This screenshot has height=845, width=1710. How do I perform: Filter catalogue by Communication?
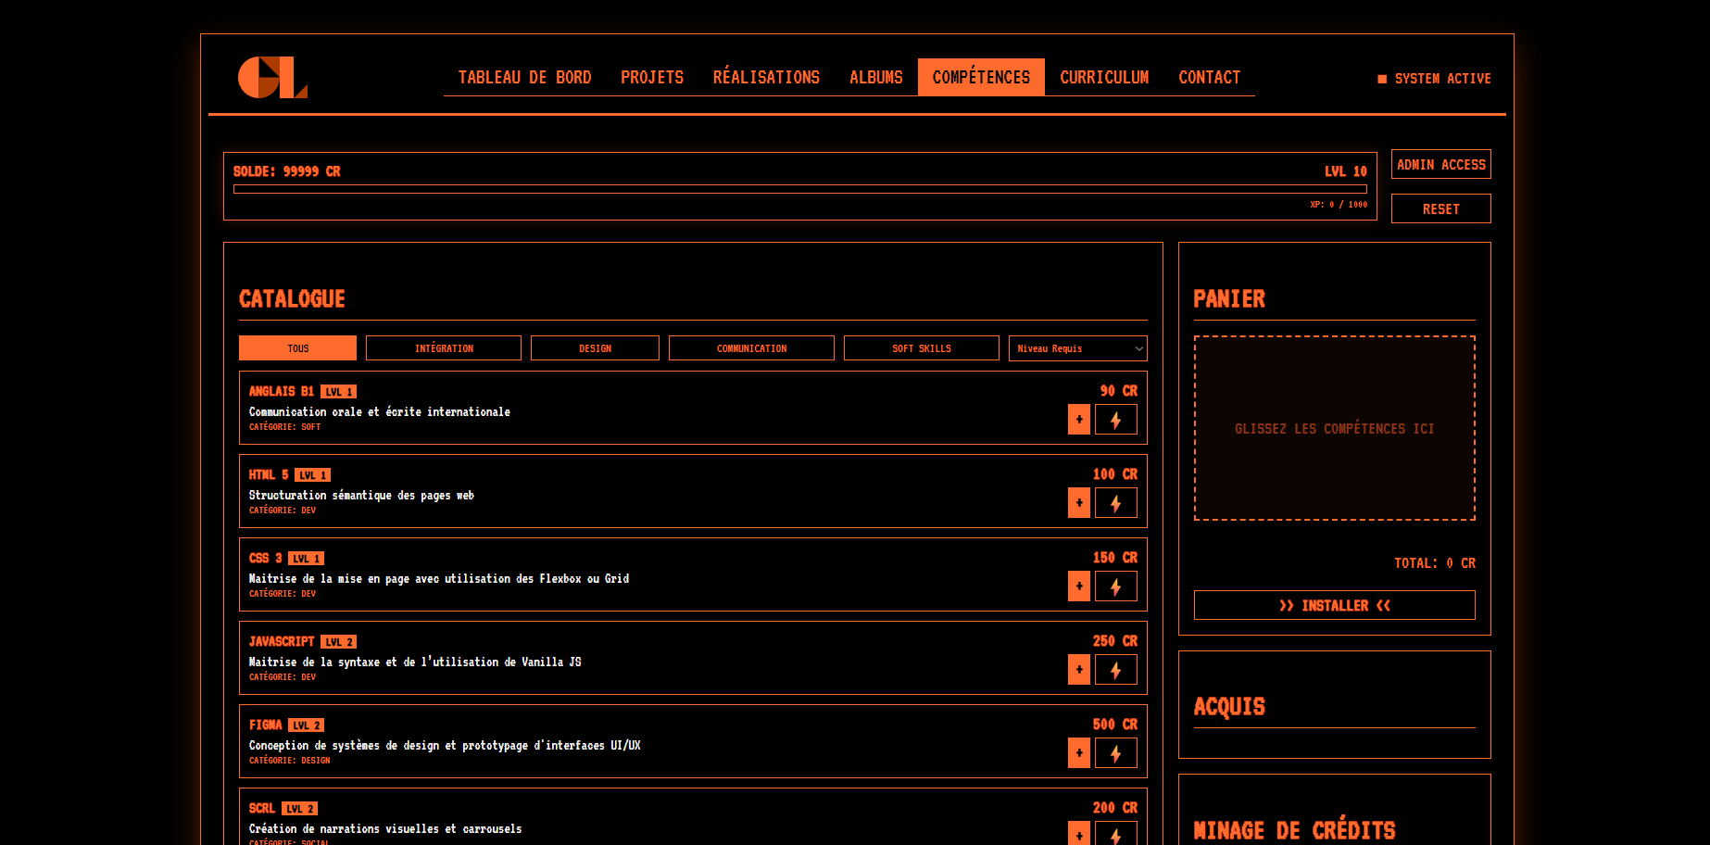click(x=751, y=348)
